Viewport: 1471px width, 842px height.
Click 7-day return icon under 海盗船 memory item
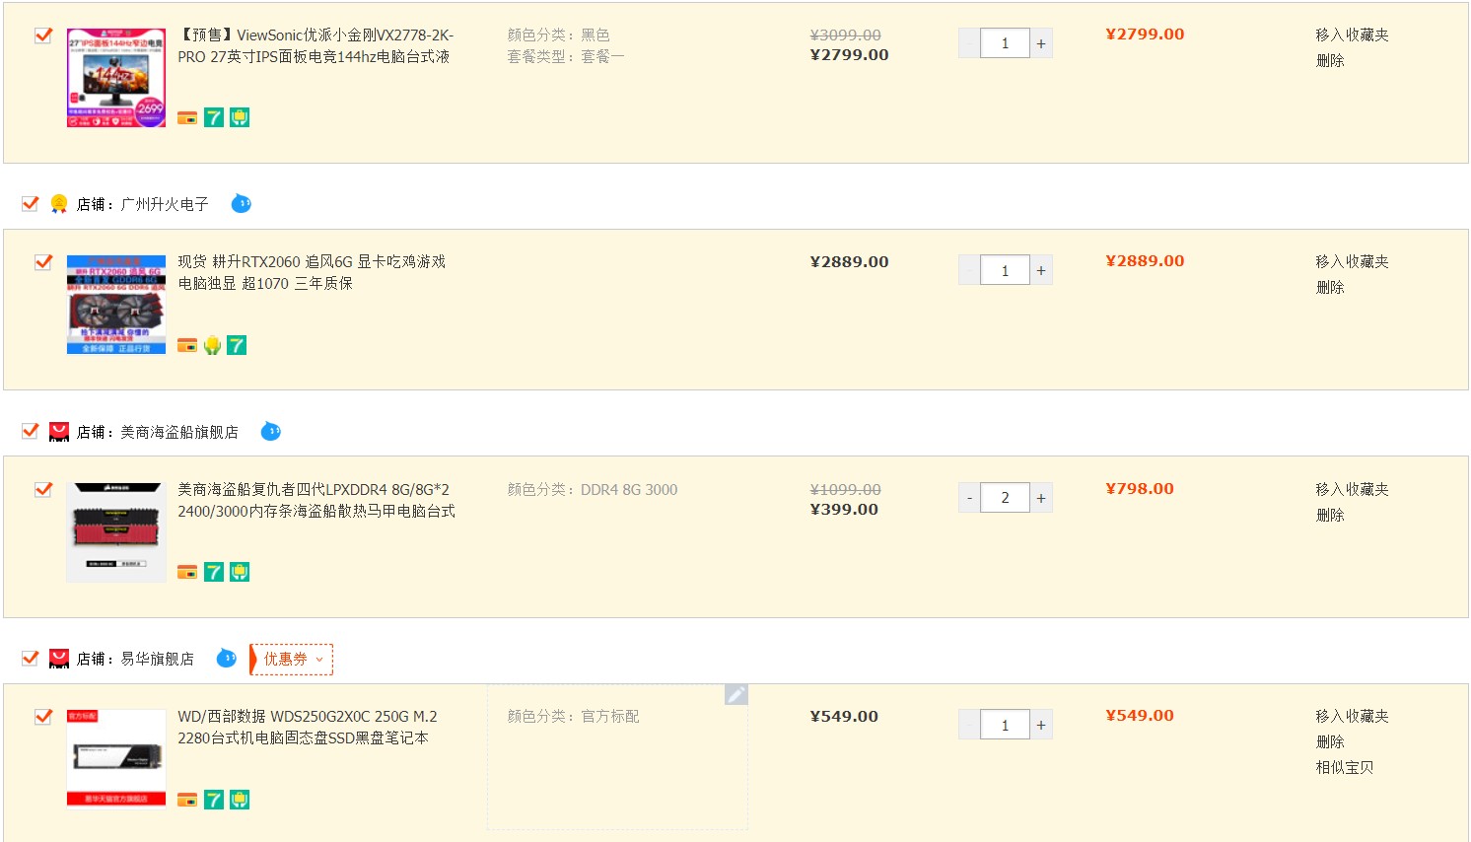pyautogui.click(x=214, y=573)
